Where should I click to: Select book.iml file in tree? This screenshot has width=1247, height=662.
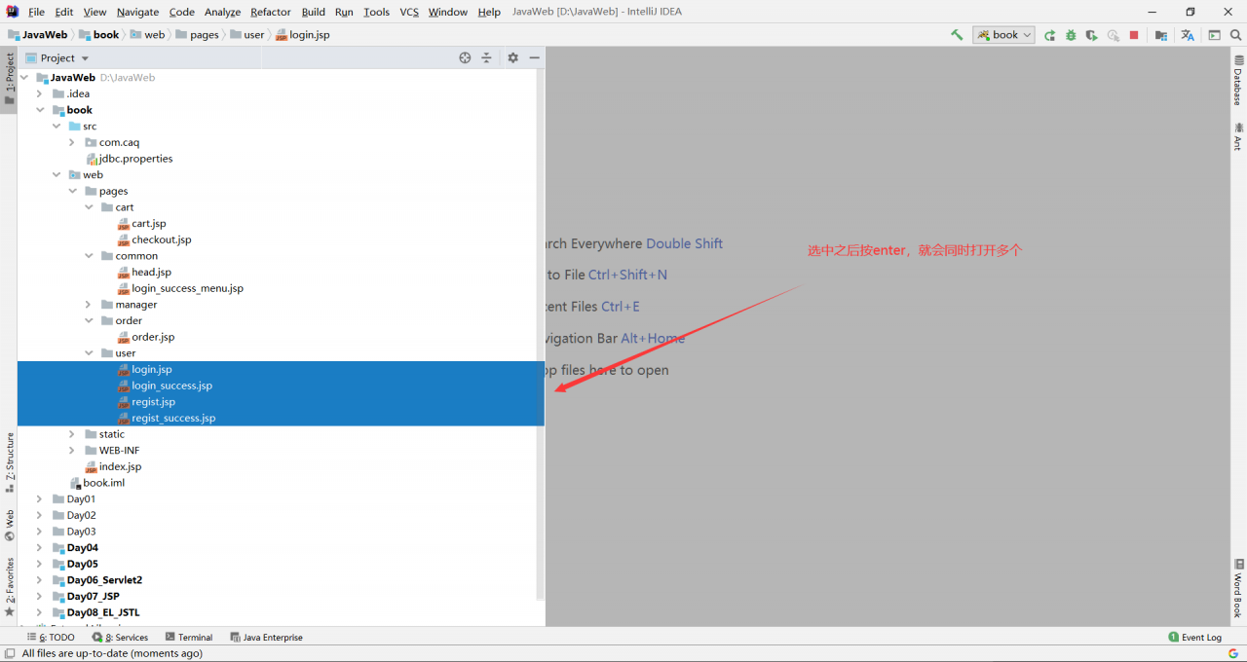pos(97,483)
